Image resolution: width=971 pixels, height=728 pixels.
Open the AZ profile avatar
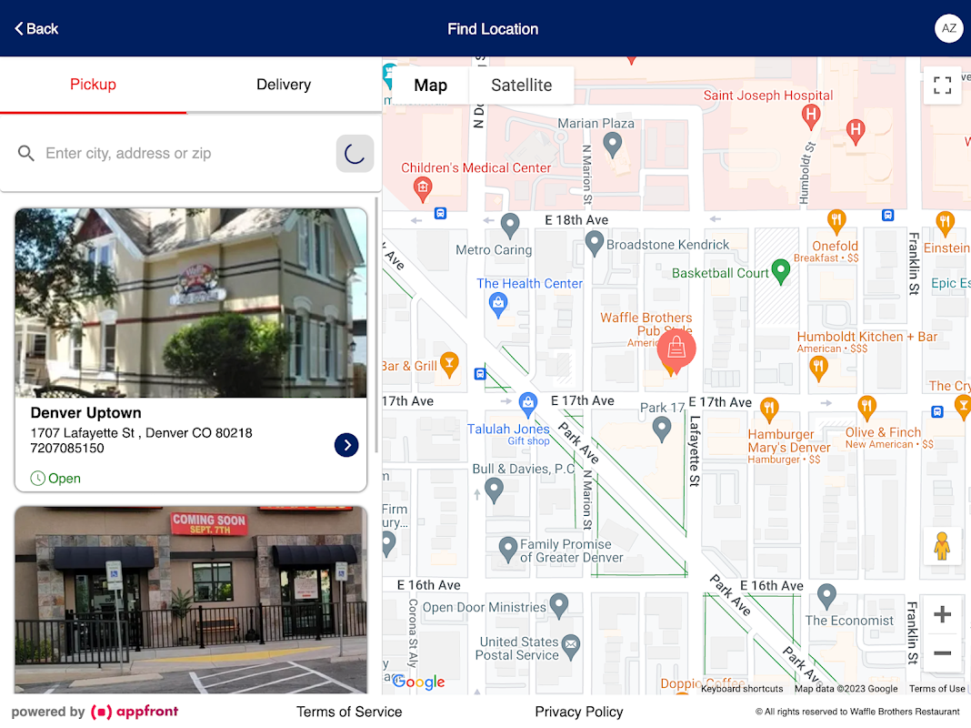coord(948,28)
